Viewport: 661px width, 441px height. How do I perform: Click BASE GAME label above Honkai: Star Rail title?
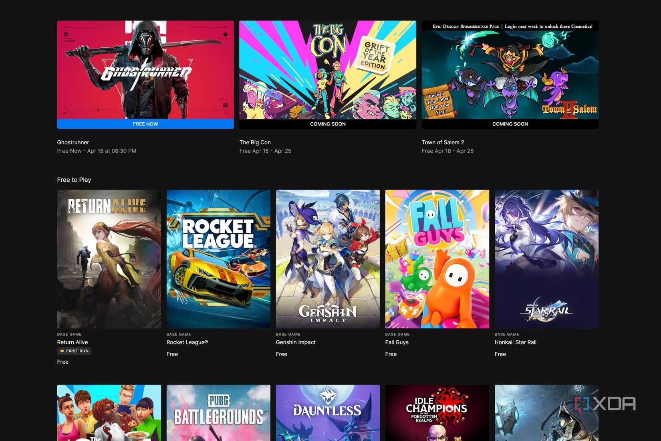tap(507, 334)
